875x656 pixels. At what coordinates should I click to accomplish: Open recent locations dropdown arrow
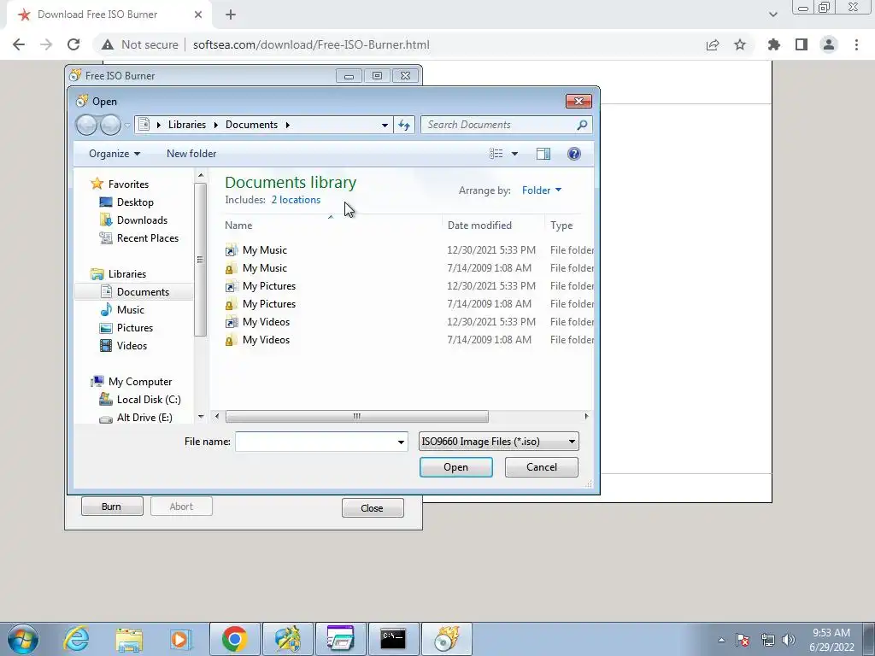(127, 126)
